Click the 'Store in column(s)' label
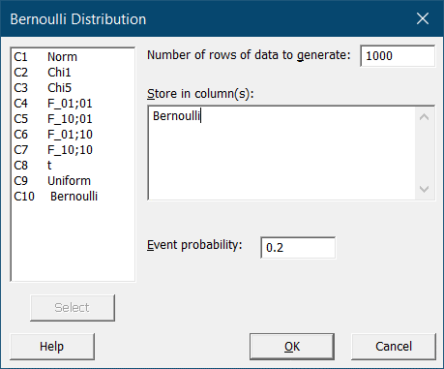444x369 pixels. (x=200, y=94)
